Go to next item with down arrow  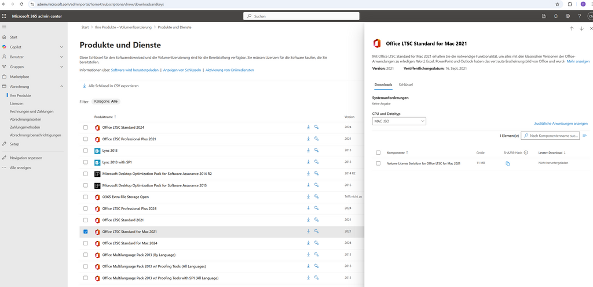point(581,29)
